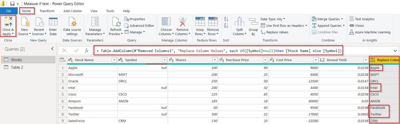Image resolution: width=400 pixels, height=124 pixels.
Task: Open Data Type: Any dropdown
Action: (x=273, y=19)
